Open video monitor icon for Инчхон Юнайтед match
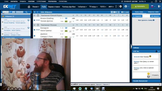Image resolution: width=162 pixels, height=91 pixels. (66, 18)
